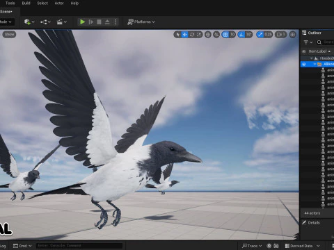Open the Cmd console type dropdown
Screen dimensions: 334x250
click(22, 246)
